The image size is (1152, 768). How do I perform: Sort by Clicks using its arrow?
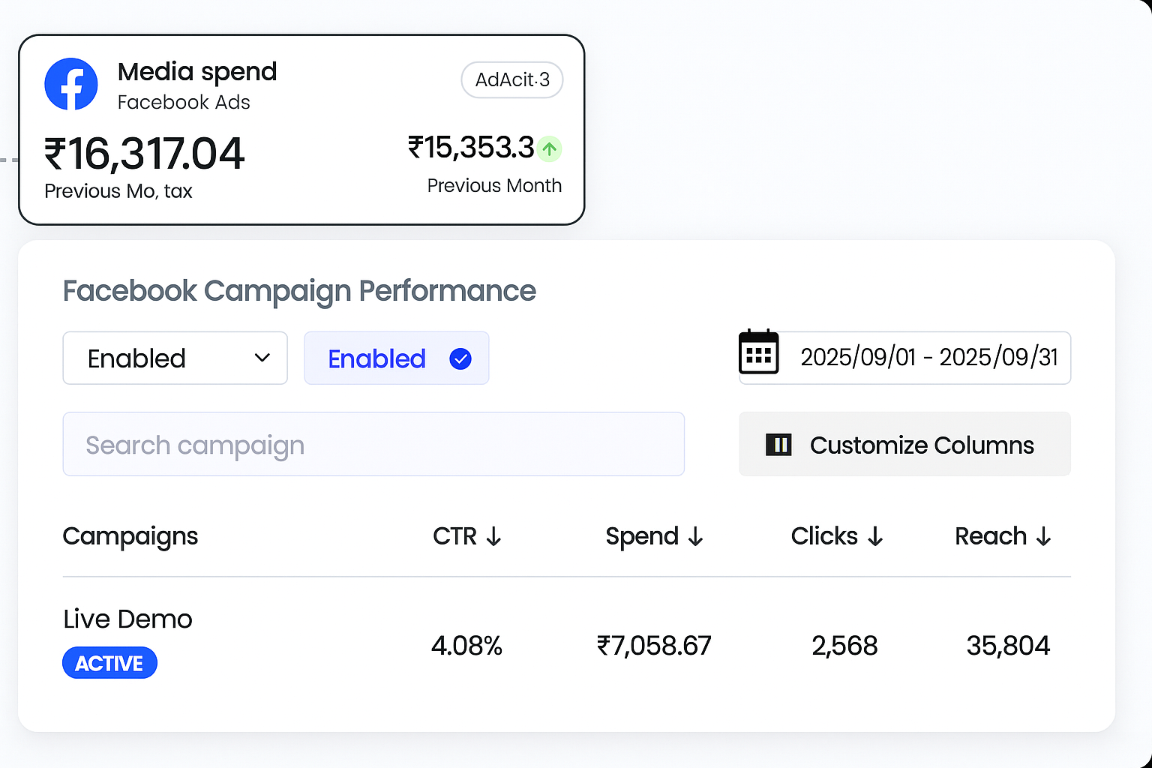(875, 537)
